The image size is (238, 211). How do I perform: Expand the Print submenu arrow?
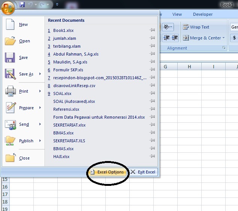[x=40, y=91]
